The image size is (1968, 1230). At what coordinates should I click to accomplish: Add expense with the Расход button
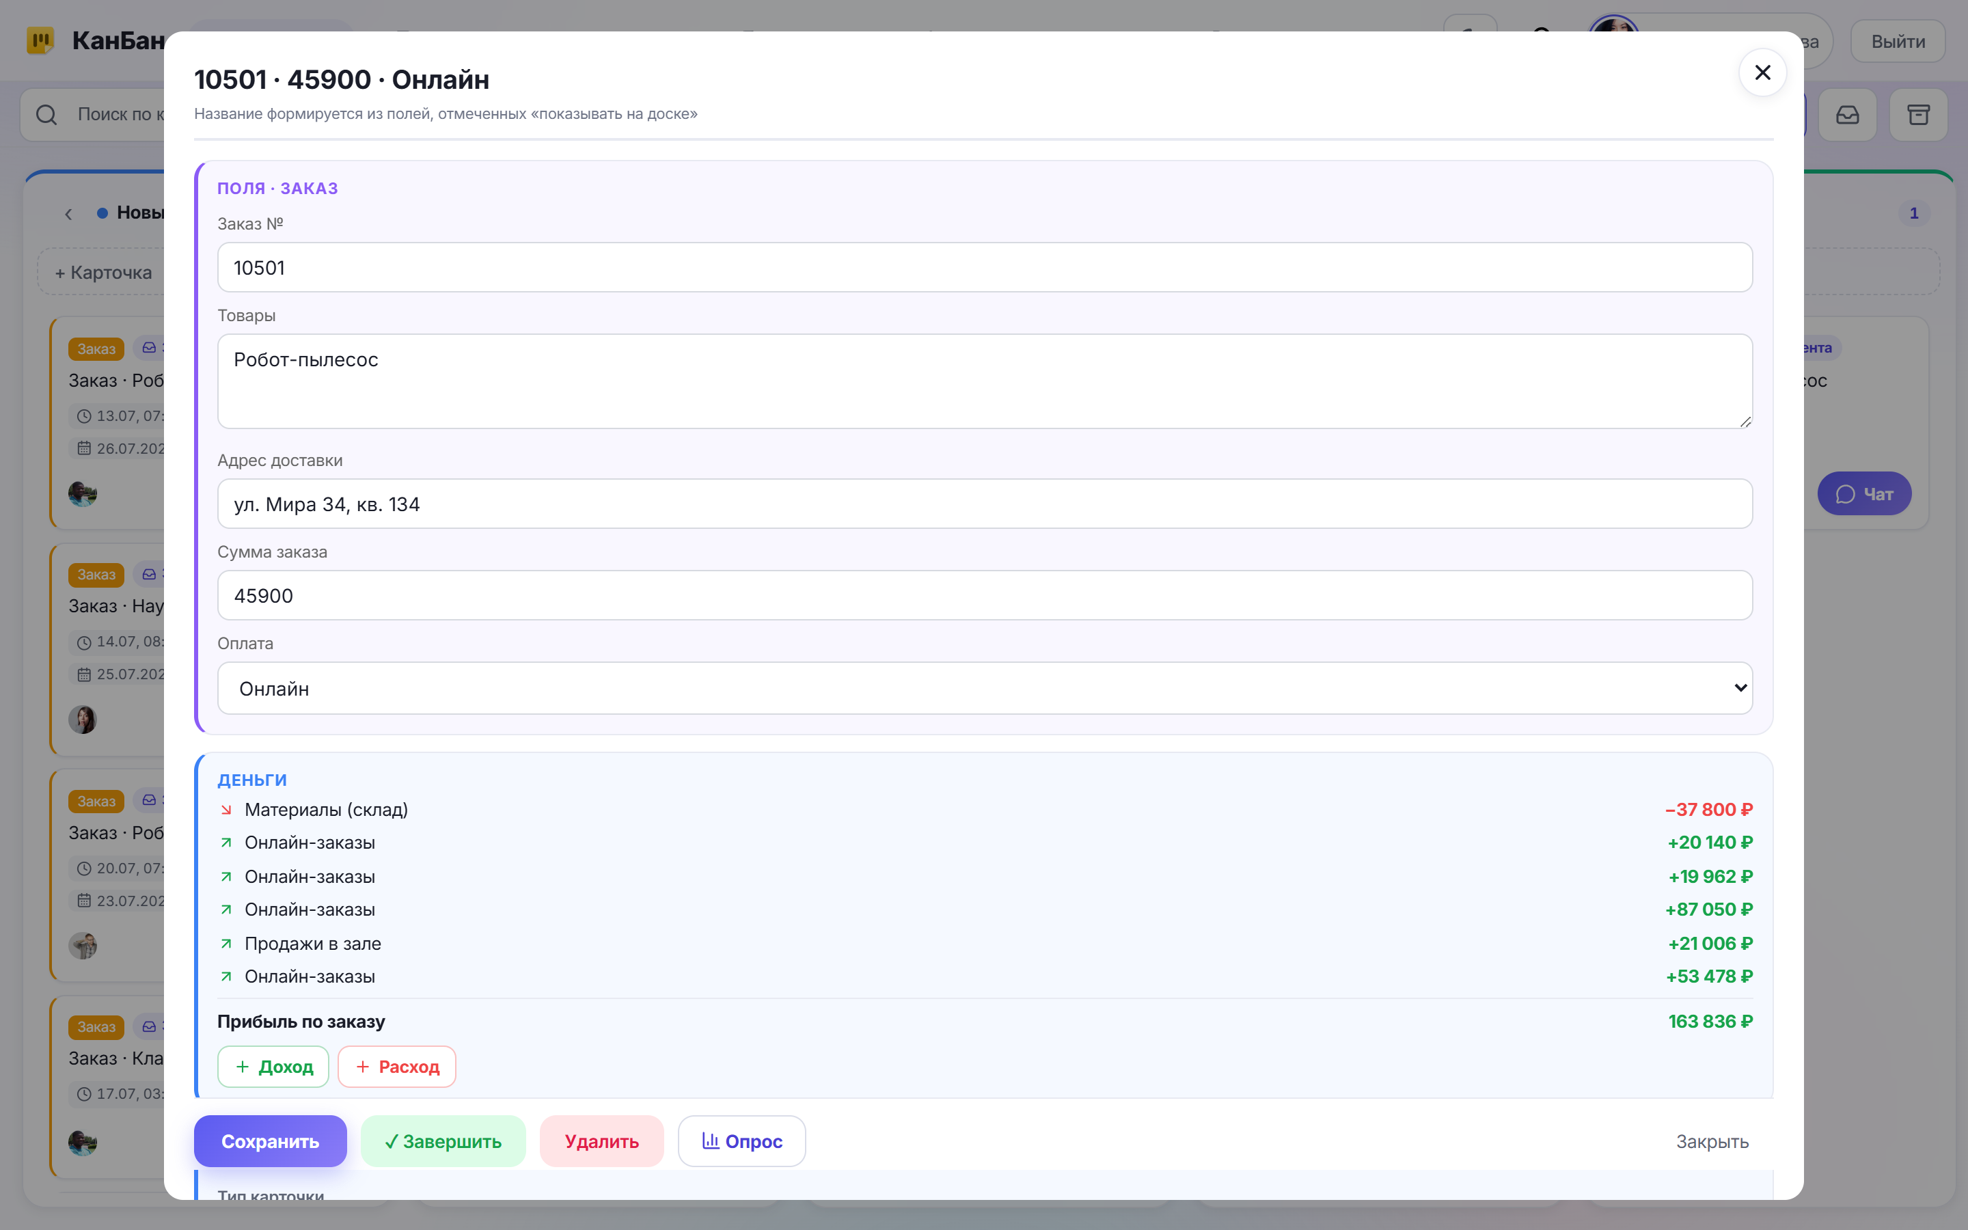click(397, 1067)
